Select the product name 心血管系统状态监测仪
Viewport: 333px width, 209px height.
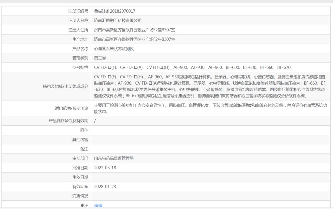(x=114, y=49)
